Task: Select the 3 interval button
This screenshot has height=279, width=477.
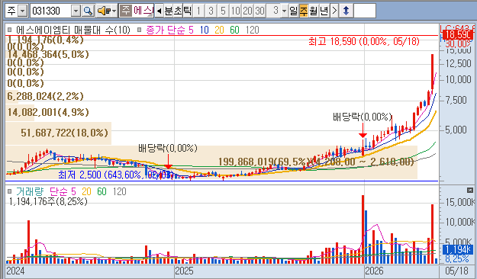Action: (211, 11)
